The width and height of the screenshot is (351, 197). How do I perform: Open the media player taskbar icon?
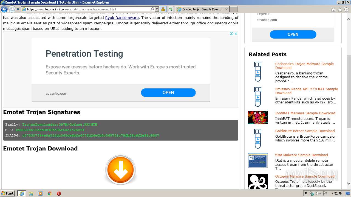(40, 193)
